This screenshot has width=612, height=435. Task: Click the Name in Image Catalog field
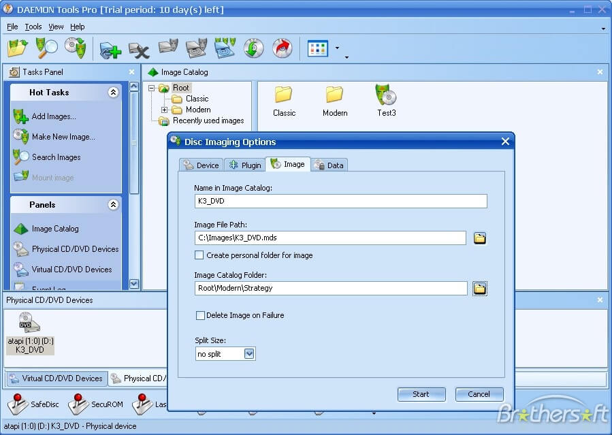[x=341, y=202]
